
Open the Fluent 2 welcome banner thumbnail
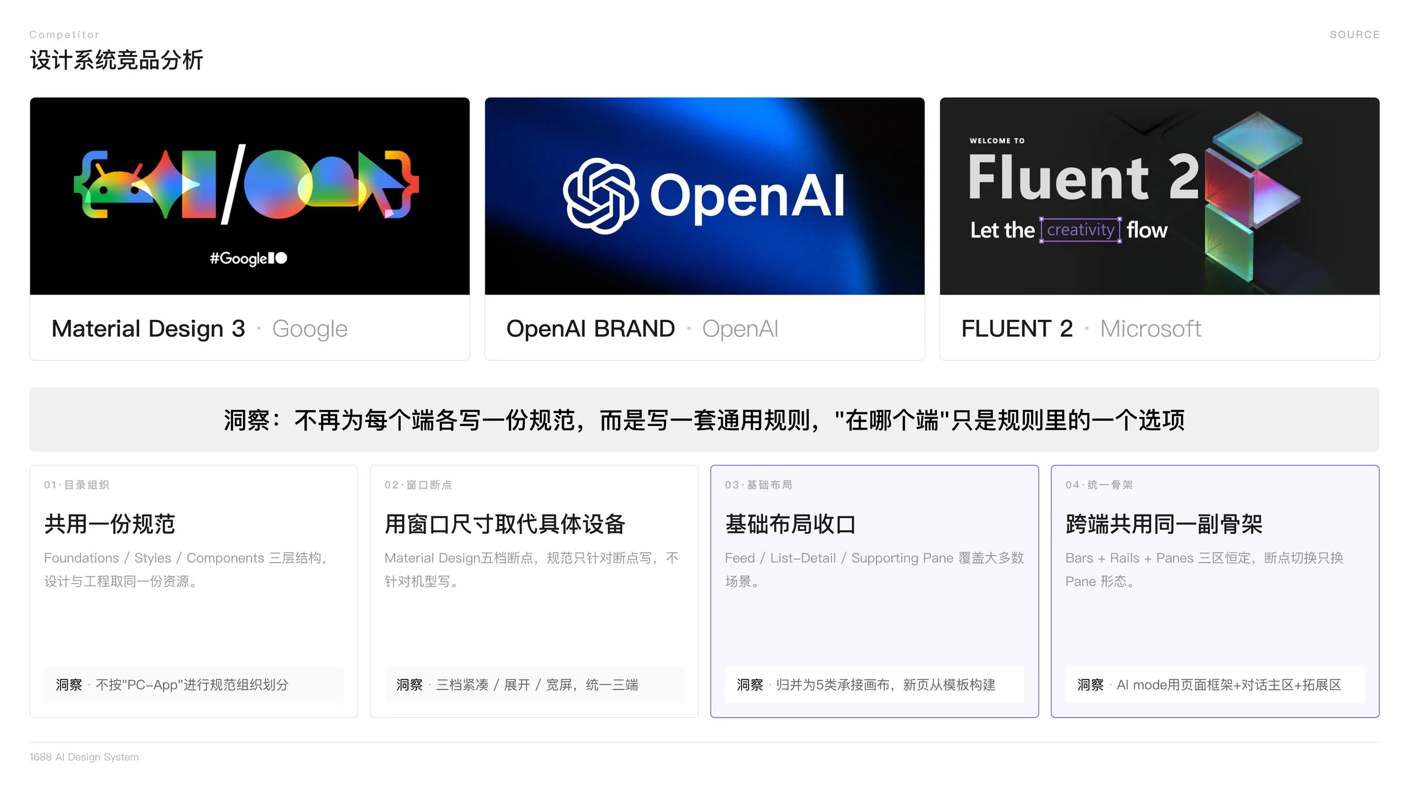(x=1159, y=196)
